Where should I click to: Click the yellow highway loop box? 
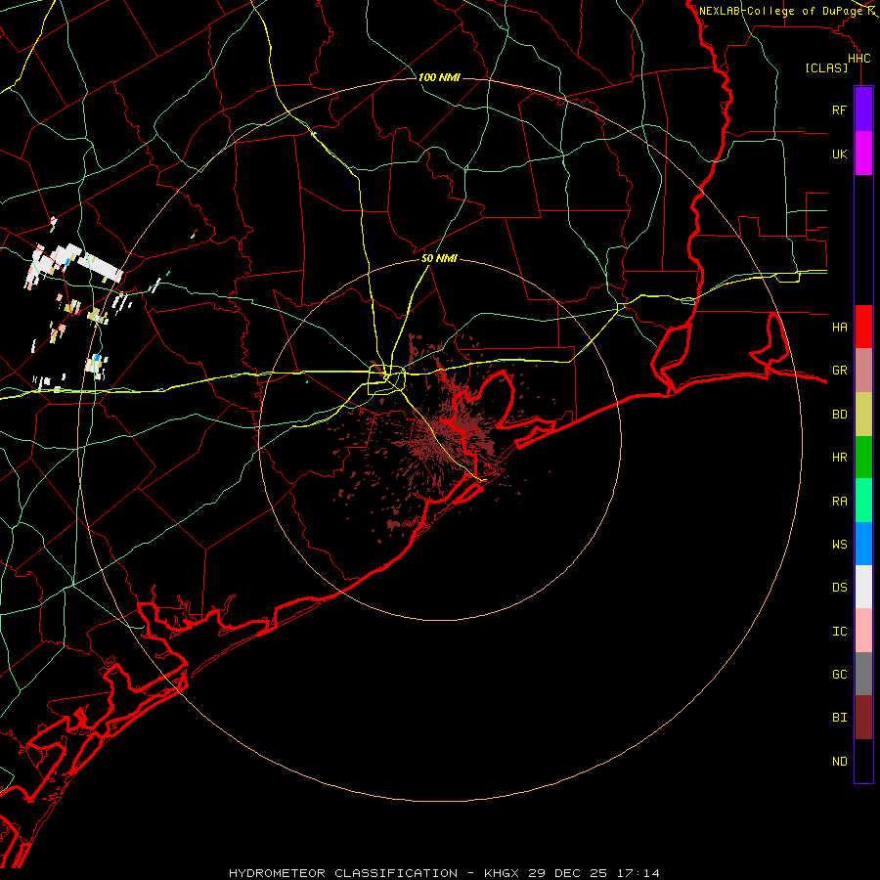386,380
